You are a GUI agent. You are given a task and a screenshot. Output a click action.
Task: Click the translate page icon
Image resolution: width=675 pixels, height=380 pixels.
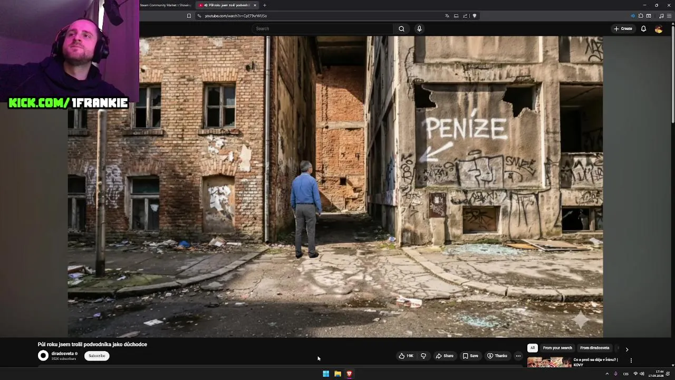coord(447,16)
